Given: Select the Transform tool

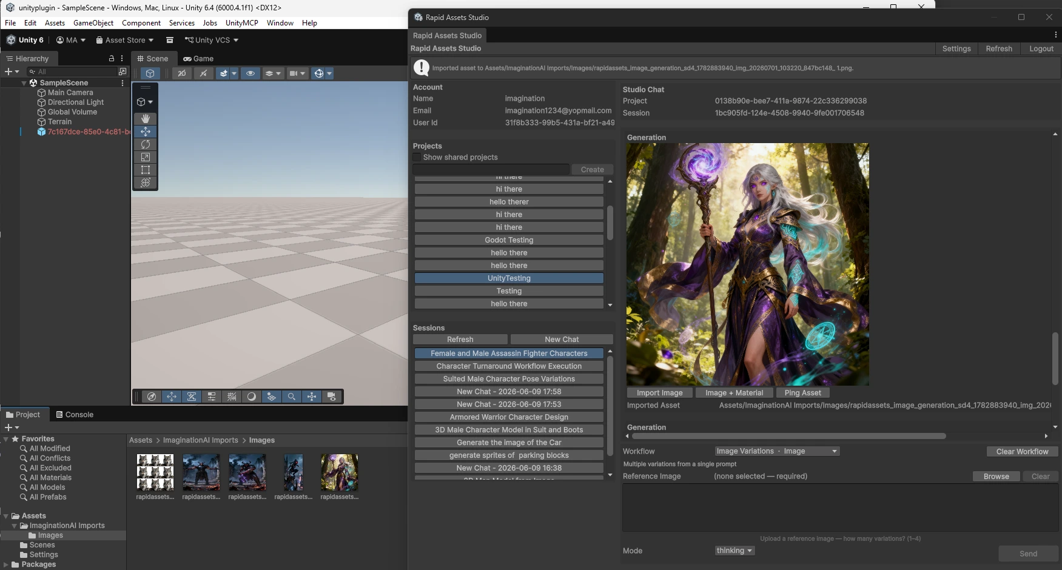Looking at the screenshot, I should [146, 183].
